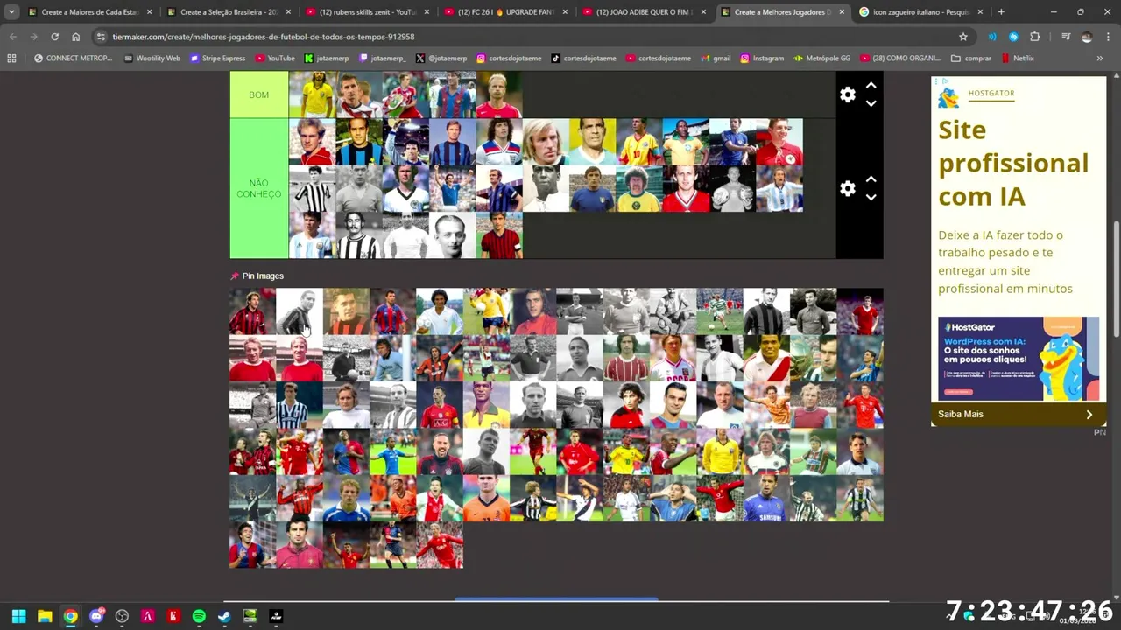This screenshot has width=1121, height=630.
Task: Move the NÃO CONHEÇO tier row up
Action: pos(871,179)
